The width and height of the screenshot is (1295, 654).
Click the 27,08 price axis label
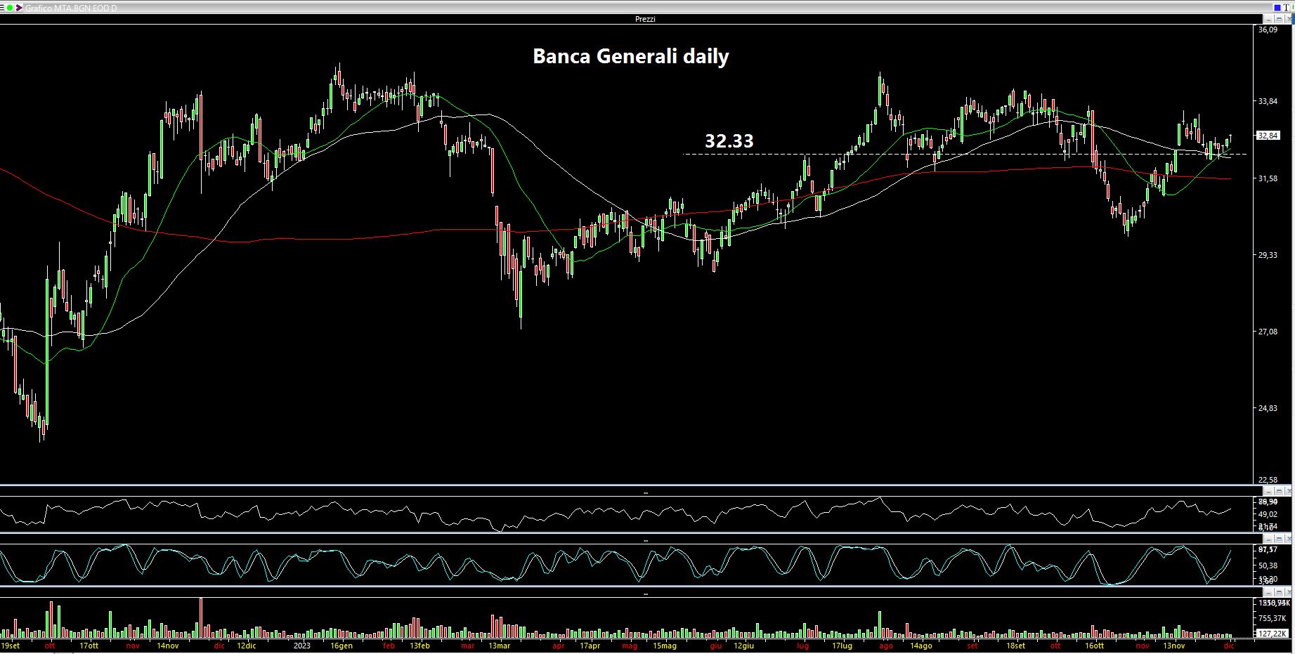tap(1268, 332)
